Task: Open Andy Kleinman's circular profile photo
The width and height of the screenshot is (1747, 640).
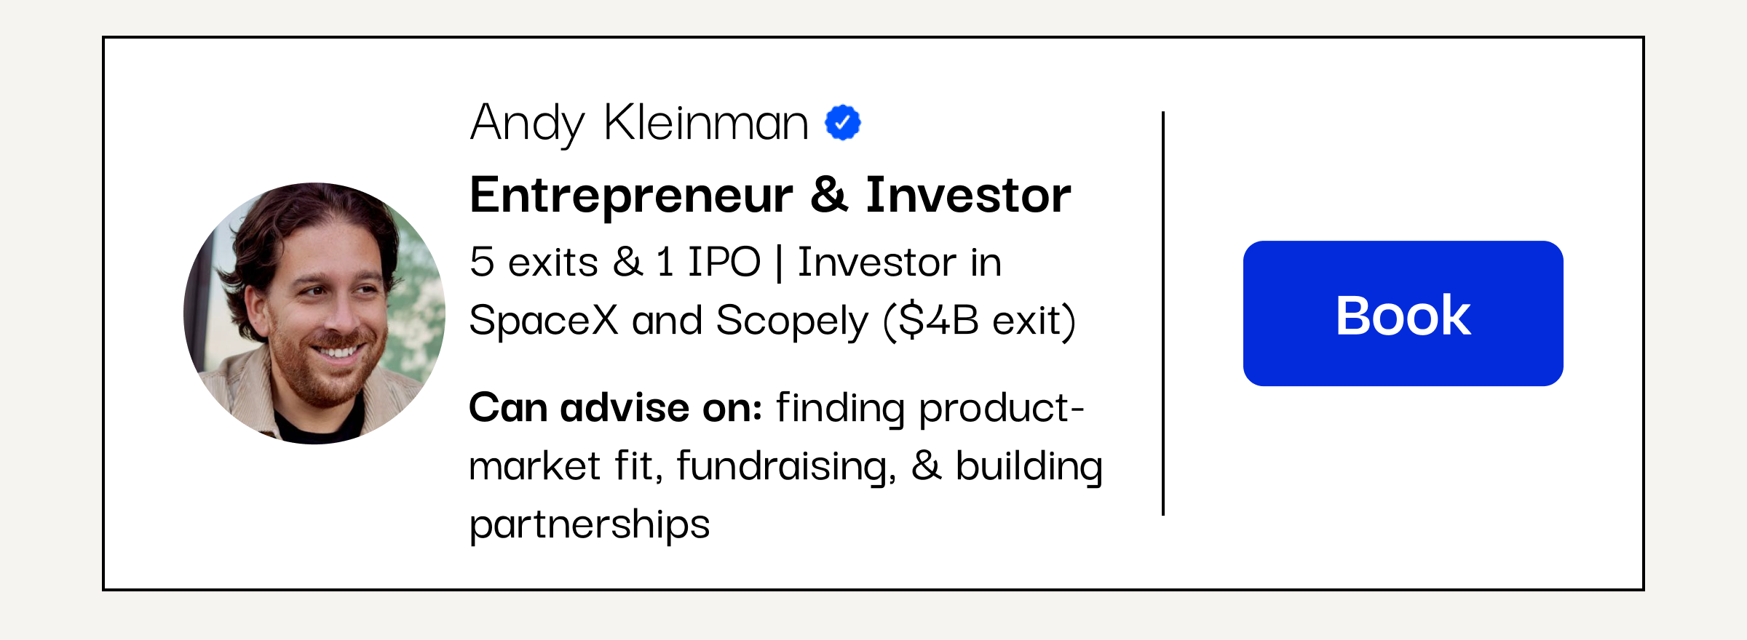Action: 314,313
